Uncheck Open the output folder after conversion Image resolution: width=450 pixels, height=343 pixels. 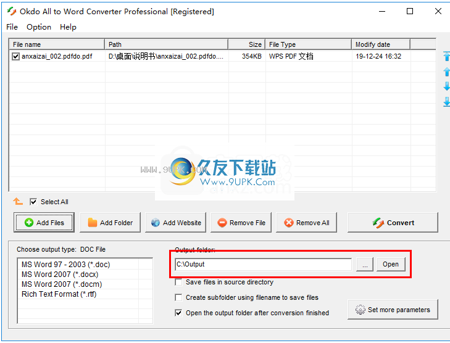(x=178, y=313)
